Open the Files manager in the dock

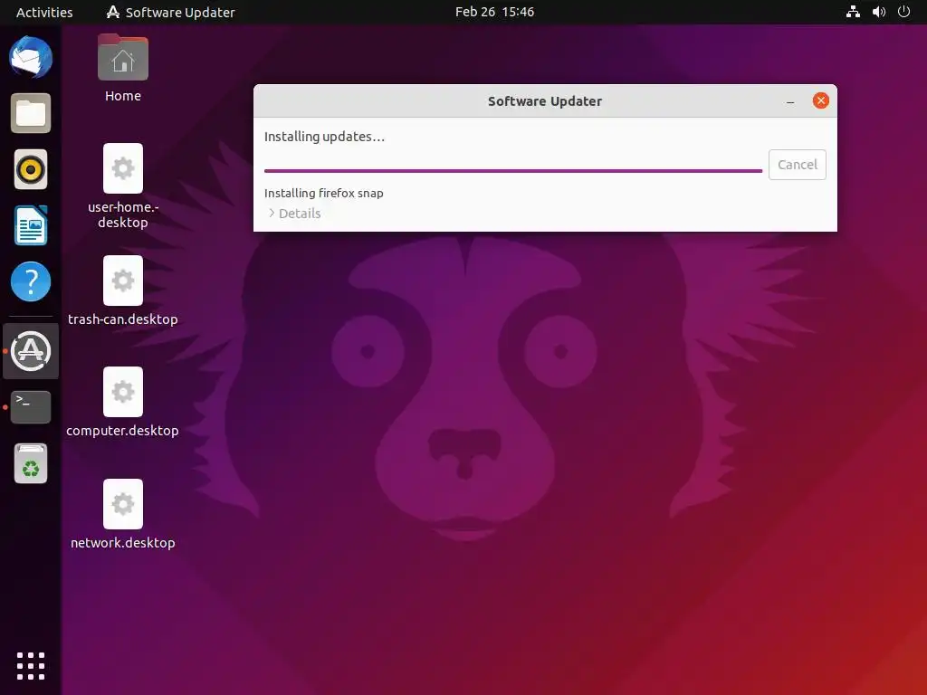tap(31, 113)
